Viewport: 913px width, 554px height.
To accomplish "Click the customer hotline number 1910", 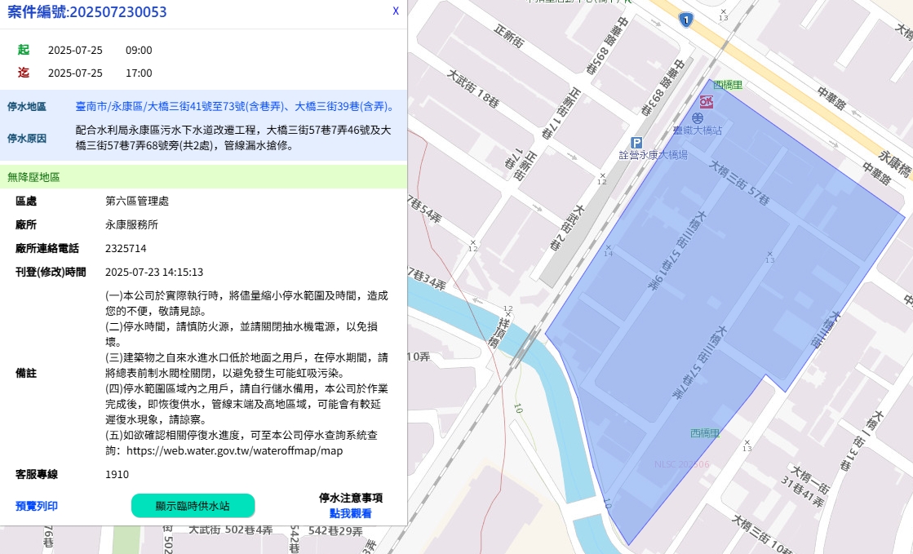I will pyautogui.click(x=117, y=474).
